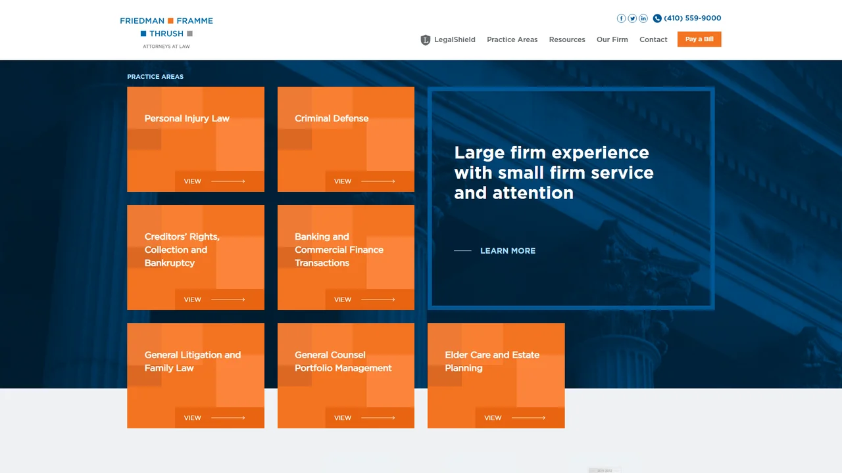Open General Litigation and Family Law tile
842x473 pixels.
pyautogui.click(x=195, y=376)
